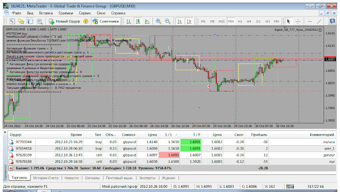340x192 pixels.
Task: Open the Графики menu
Action: pos(66,13)
